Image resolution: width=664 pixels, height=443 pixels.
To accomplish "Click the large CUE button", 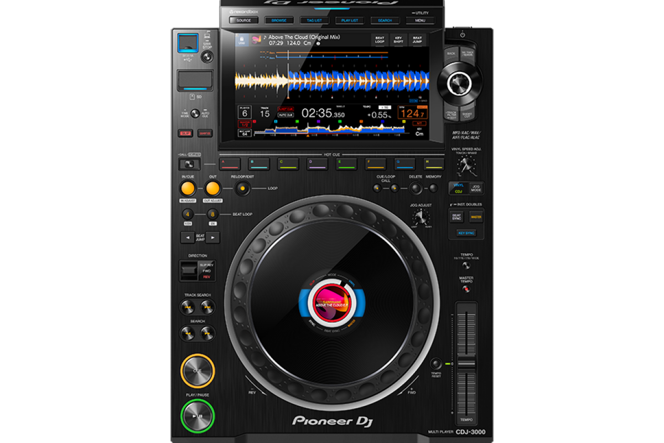I will 197,370.
